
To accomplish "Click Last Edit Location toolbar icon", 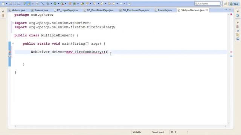I will 109,3.
